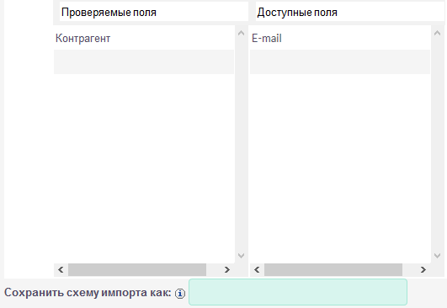Image resolution: width=447 pixels, height=308 pixels.
Task: Click the Доступные поля header field
Action: point(350,12)
